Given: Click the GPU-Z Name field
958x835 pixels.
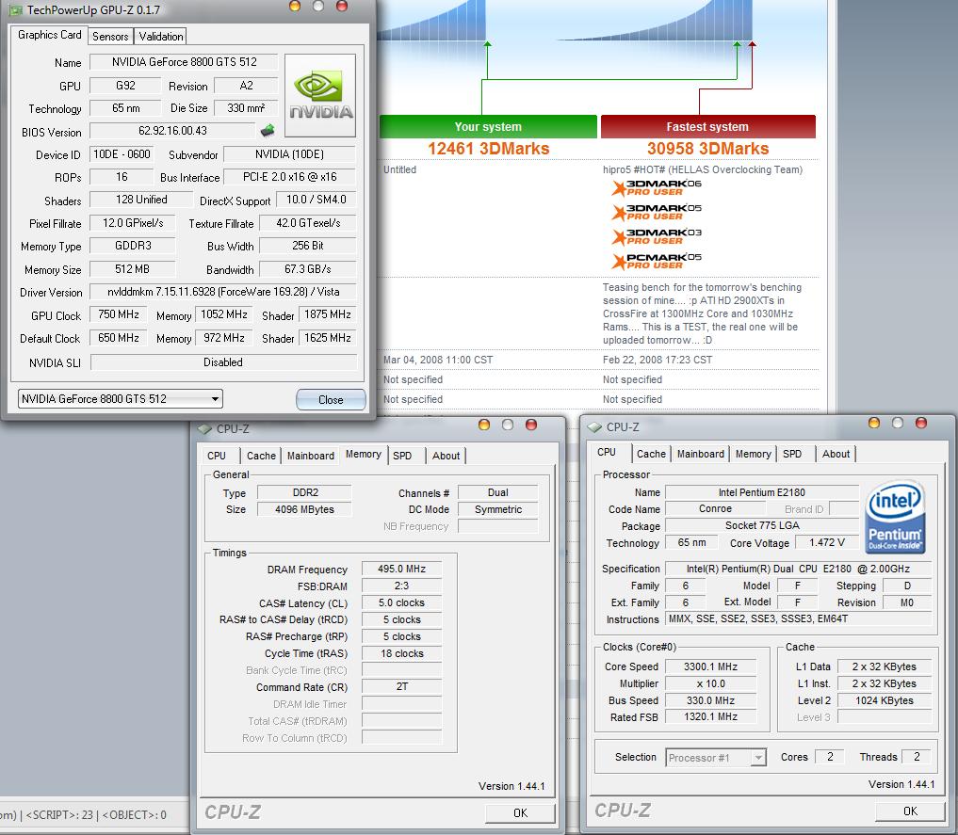Looking at the screenshot, I should tap(184, 62).
